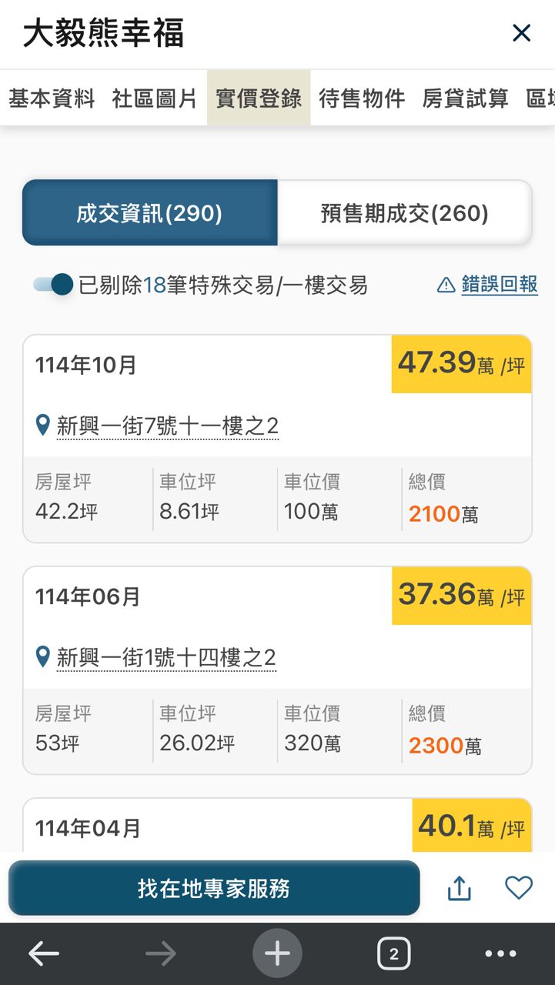Close the 大毅熊幸福 community page
The width and height of the screenshot is (555, 985).
(x=521, y=33)
